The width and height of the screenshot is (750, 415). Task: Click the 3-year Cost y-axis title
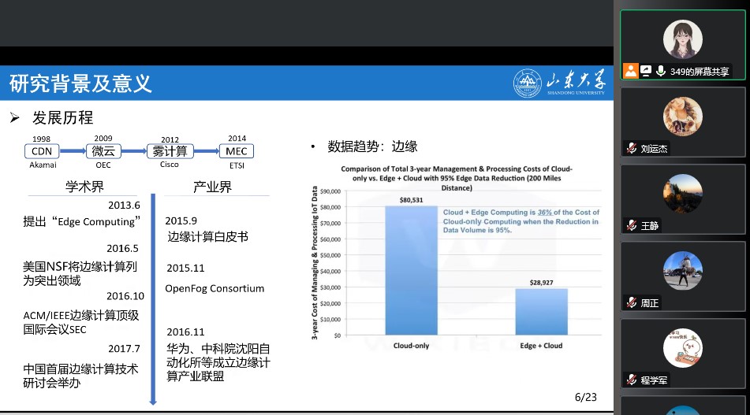coord(314,263)
